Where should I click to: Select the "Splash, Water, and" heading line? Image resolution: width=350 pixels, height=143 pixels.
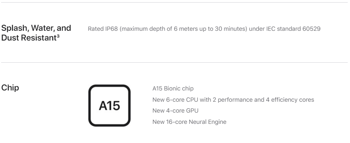(36, 28)
